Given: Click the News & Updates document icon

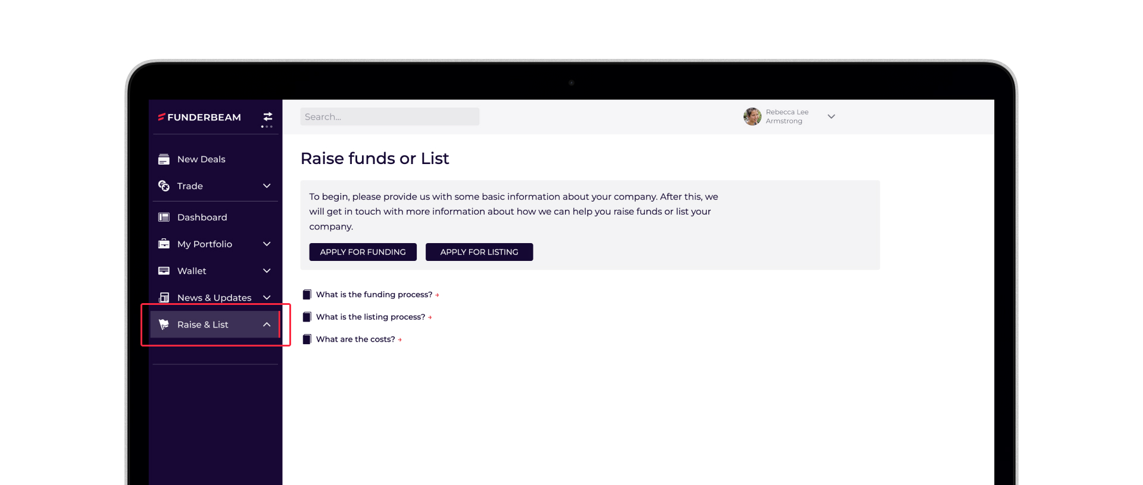Looking at the screenshot, I should [164, 298].
